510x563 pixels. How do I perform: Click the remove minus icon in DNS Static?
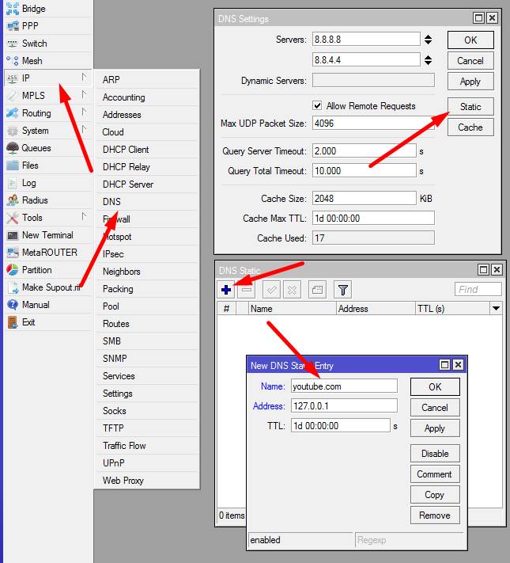click(x=246, y=290)
